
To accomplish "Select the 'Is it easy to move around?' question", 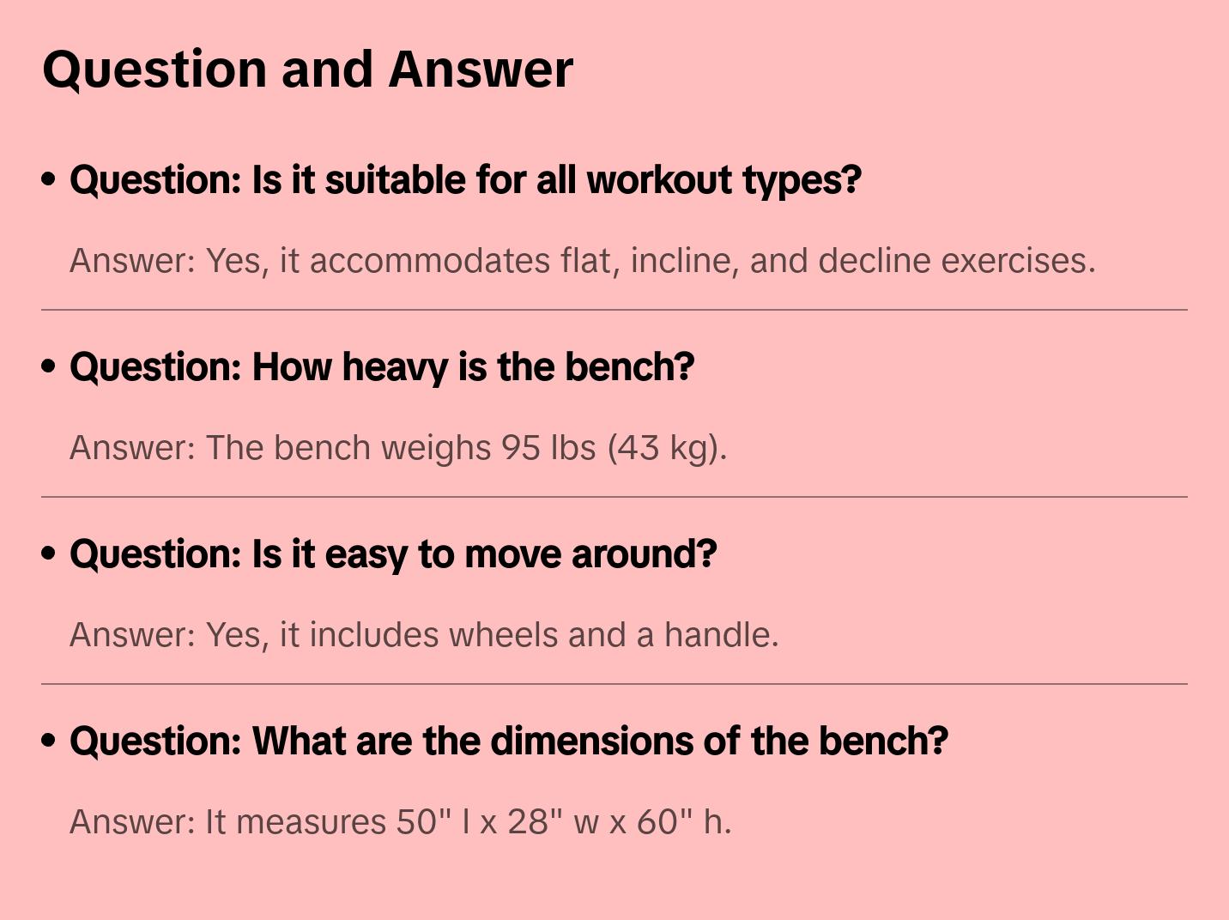I will pyautogui.click(x=393, y=554).
